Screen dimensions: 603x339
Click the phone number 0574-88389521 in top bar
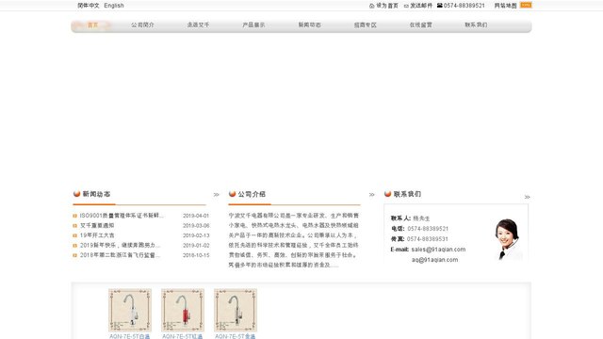click(464, 6)
